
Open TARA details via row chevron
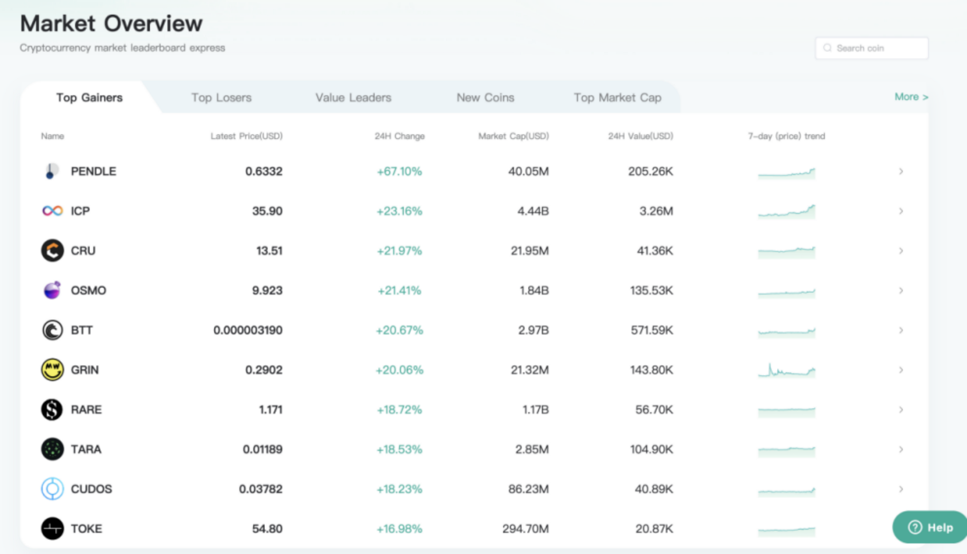[901, 449]
